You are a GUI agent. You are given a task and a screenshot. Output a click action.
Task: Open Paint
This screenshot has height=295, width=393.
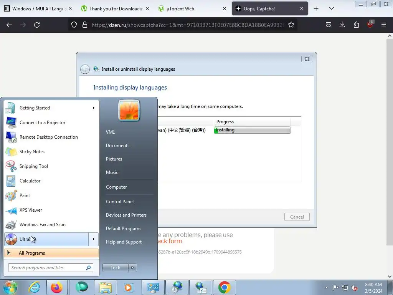pyautogui.click(x=51, y=195)
